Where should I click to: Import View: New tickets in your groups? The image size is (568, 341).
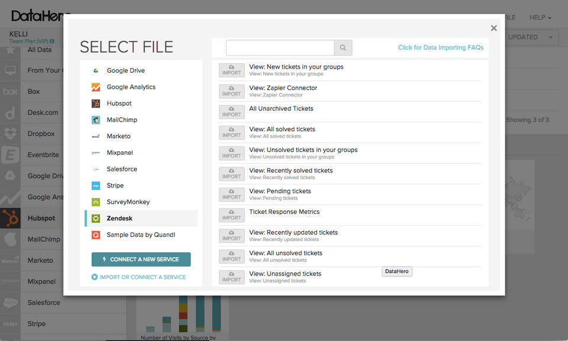232,70
